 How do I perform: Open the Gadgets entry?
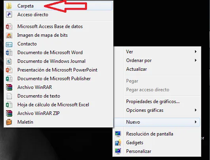tap(157, 143)
